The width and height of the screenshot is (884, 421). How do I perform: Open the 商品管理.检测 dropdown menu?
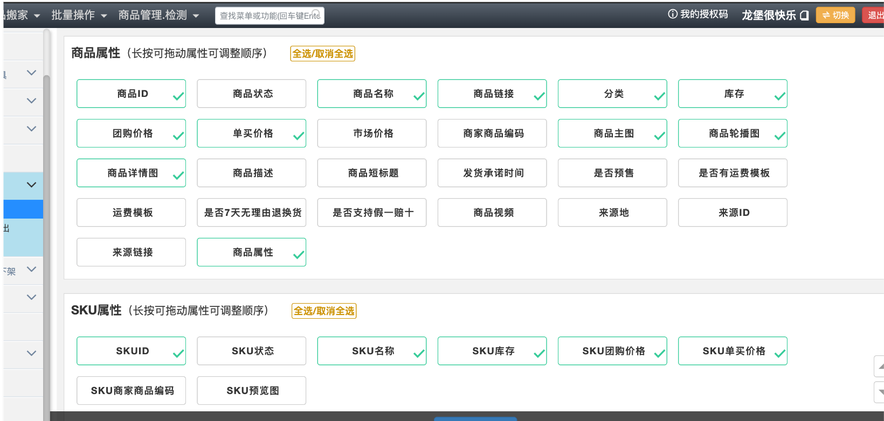[x=158, y=15]
